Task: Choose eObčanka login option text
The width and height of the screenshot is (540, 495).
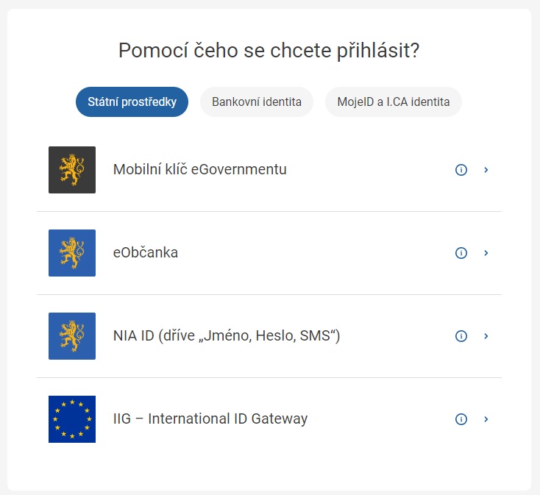Action: [x=146, y=253]
